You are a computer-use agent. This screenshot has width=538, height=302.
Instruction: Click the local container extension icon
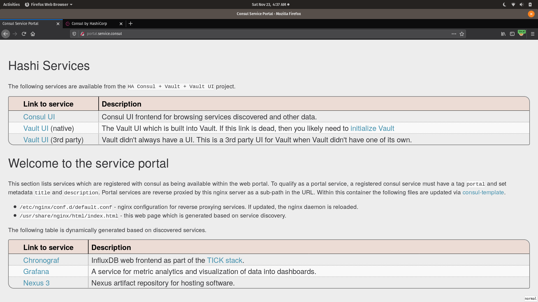[521, 33]
